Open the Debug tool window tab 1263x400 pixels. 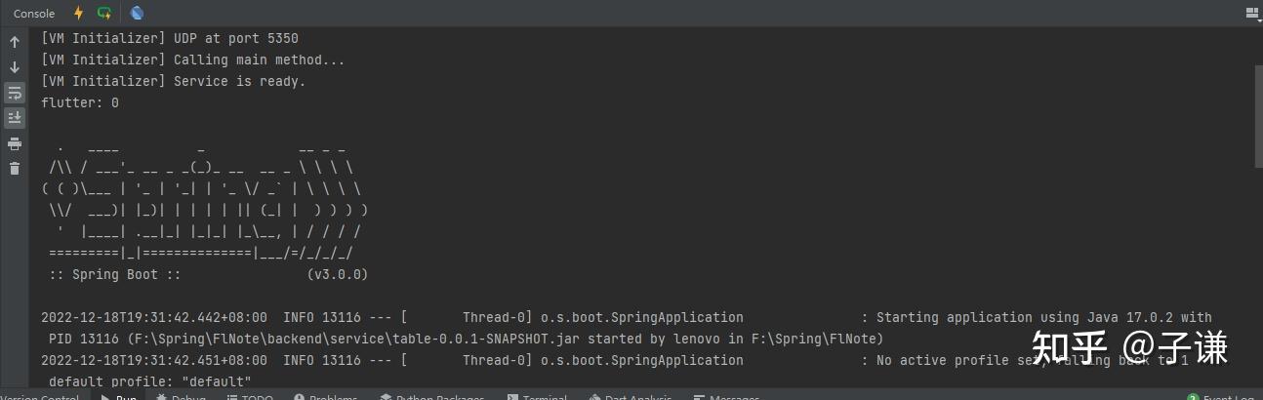[182, 396]
